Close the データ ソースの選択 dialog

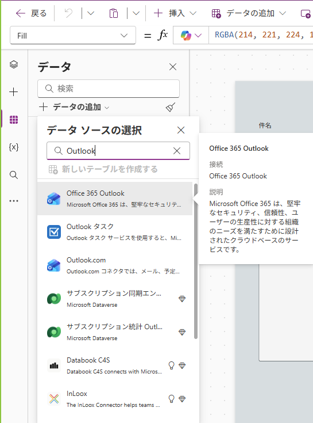pos(181,130)
